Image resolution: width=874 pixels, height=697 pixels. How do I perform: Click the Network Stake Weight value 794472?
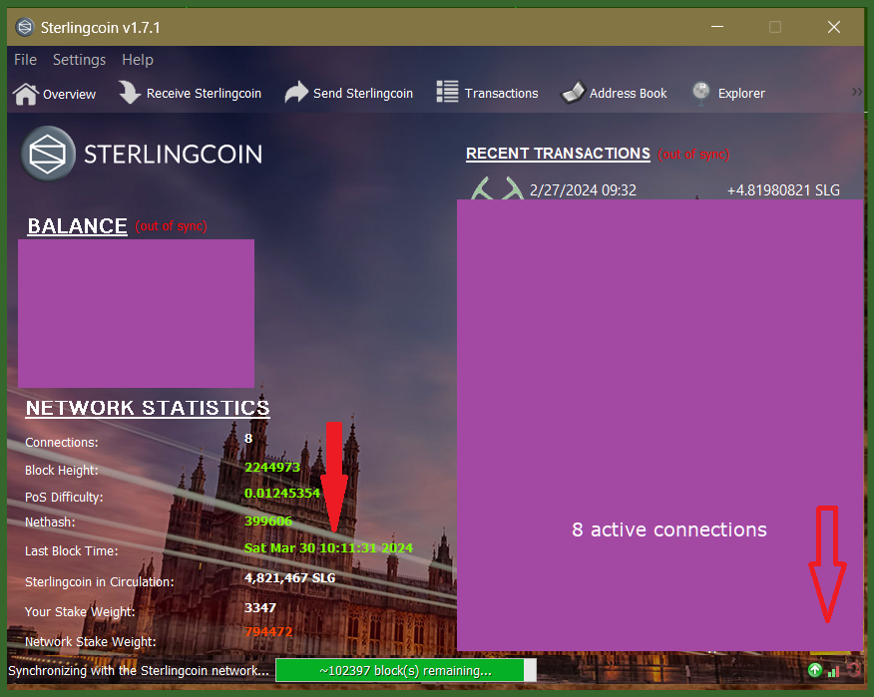(268, 632)
